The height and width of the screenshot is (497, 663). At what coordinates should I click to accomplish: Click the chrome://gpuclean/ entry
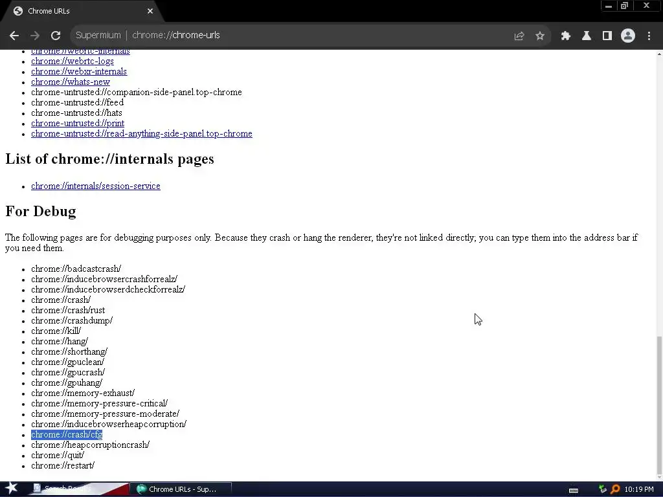point(67,362)
